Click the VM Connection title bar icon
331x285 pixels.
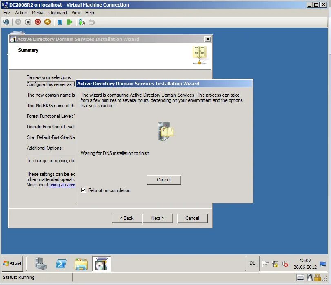[x=5, y=4]
